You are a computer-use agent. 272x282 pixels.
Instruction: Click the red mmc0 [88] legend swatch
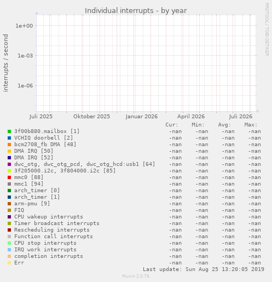point(9,177)
